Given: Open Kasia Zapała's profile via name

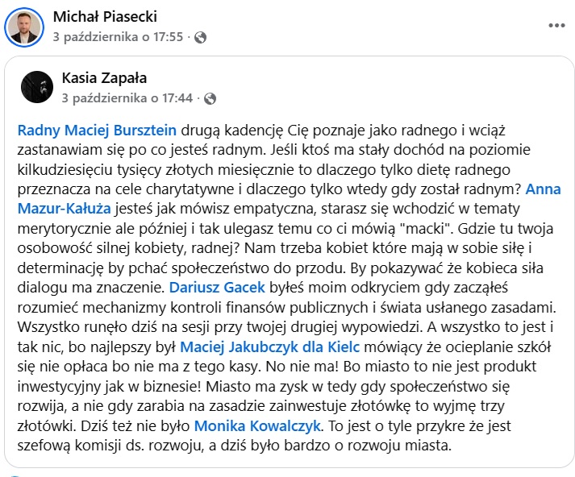Looking at the screenshot, I should click(105, 78).
